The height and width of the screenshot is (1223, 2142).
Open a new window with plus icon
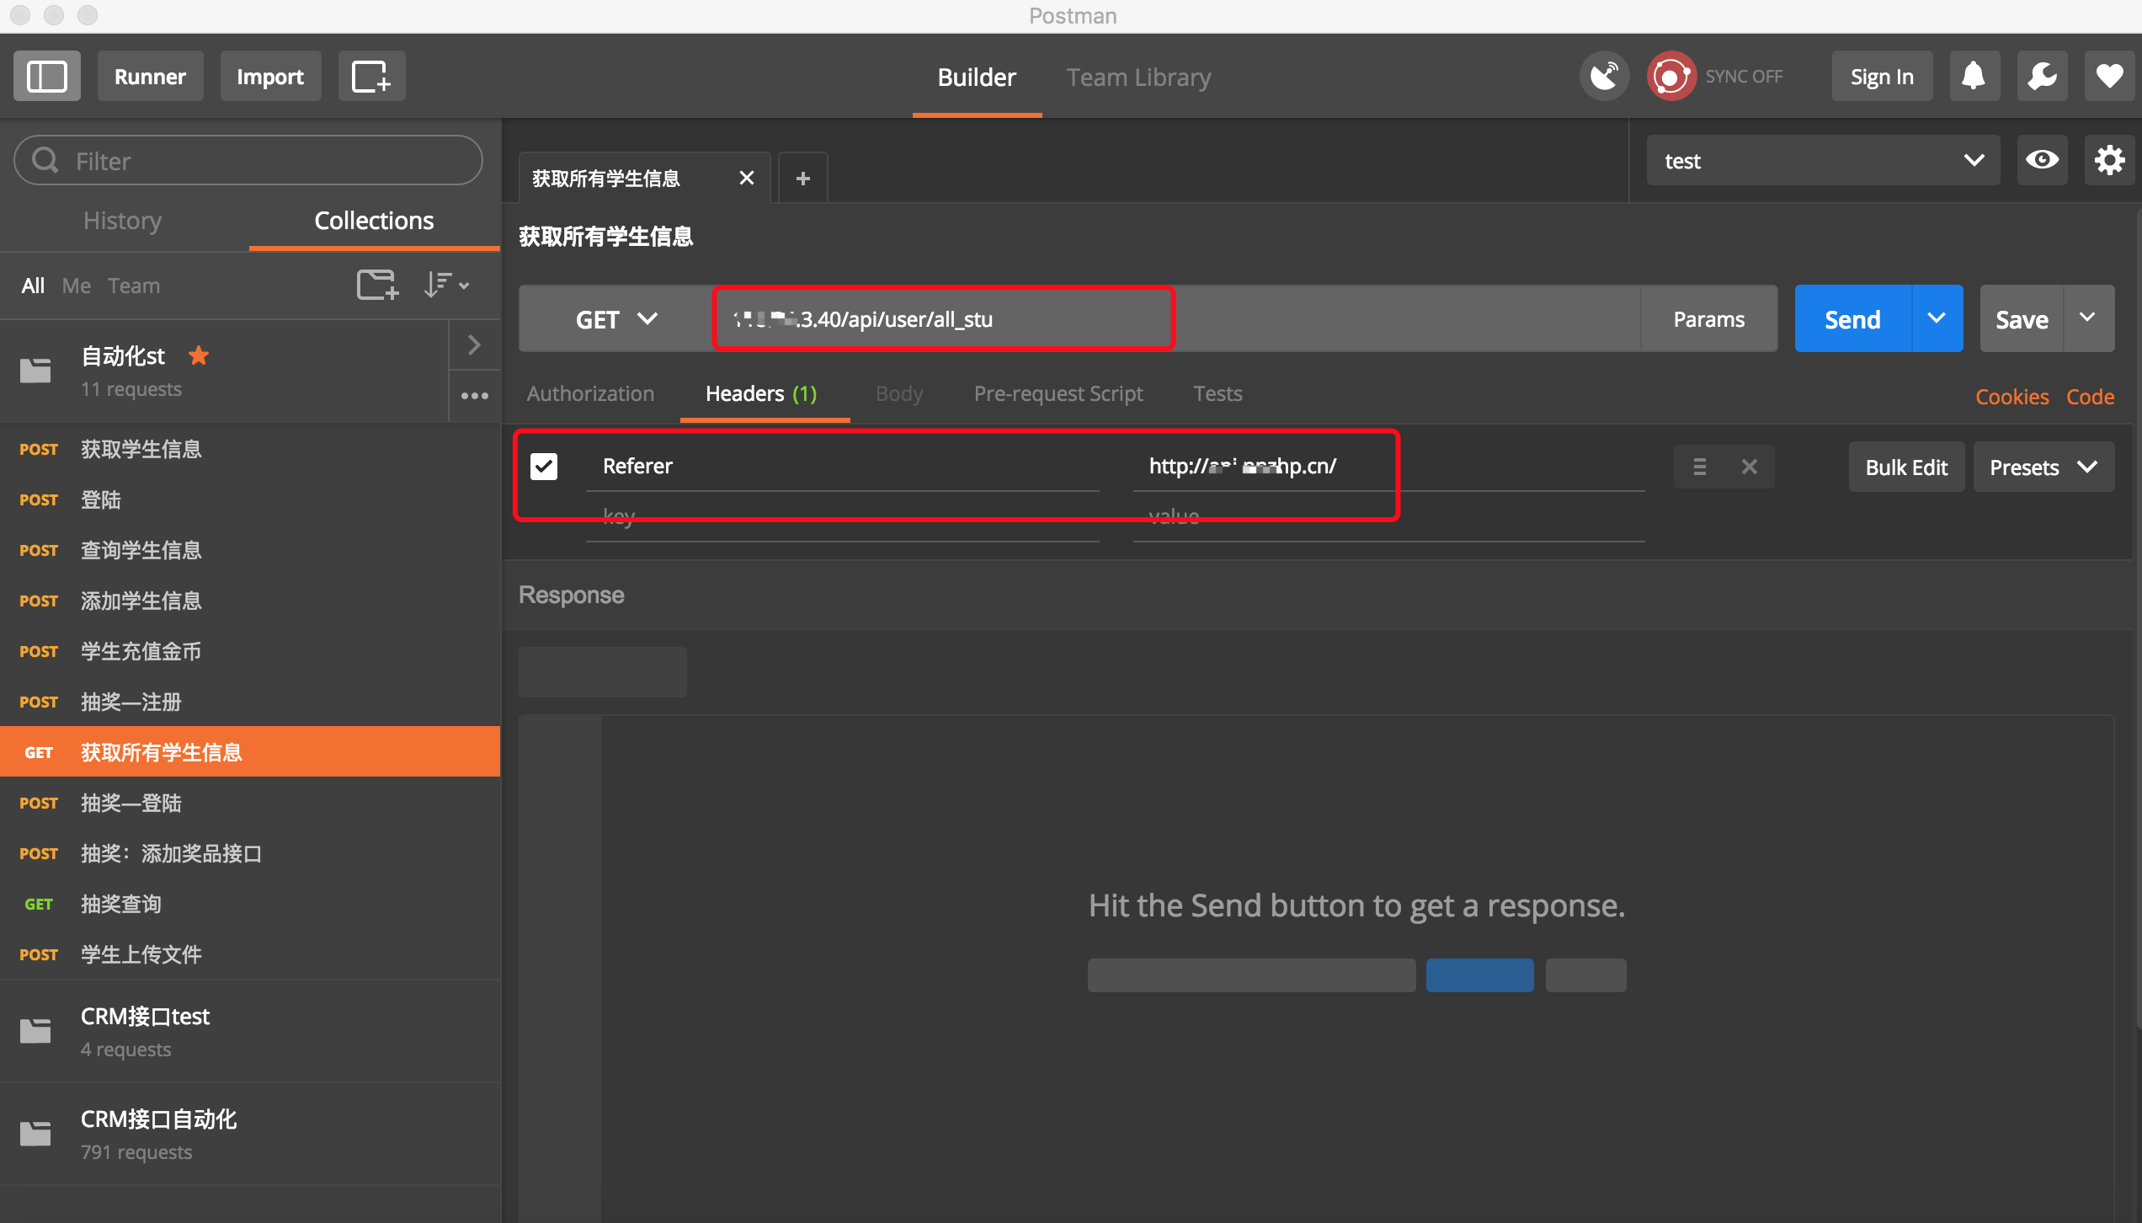coord(371,77)
